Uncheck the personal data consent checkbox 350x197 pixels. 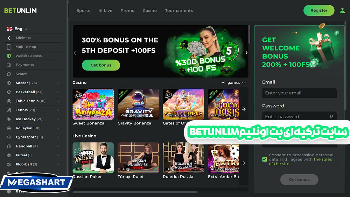(264, 159)
